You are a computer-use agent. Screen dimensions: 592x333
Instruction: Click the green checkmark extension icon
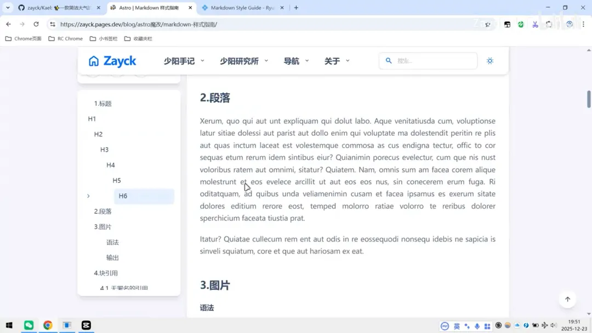521,25
